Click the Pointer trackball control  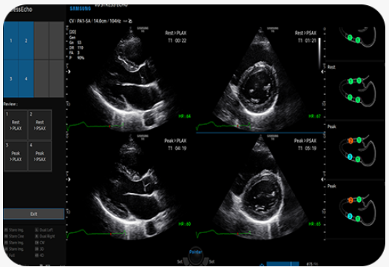196,257
